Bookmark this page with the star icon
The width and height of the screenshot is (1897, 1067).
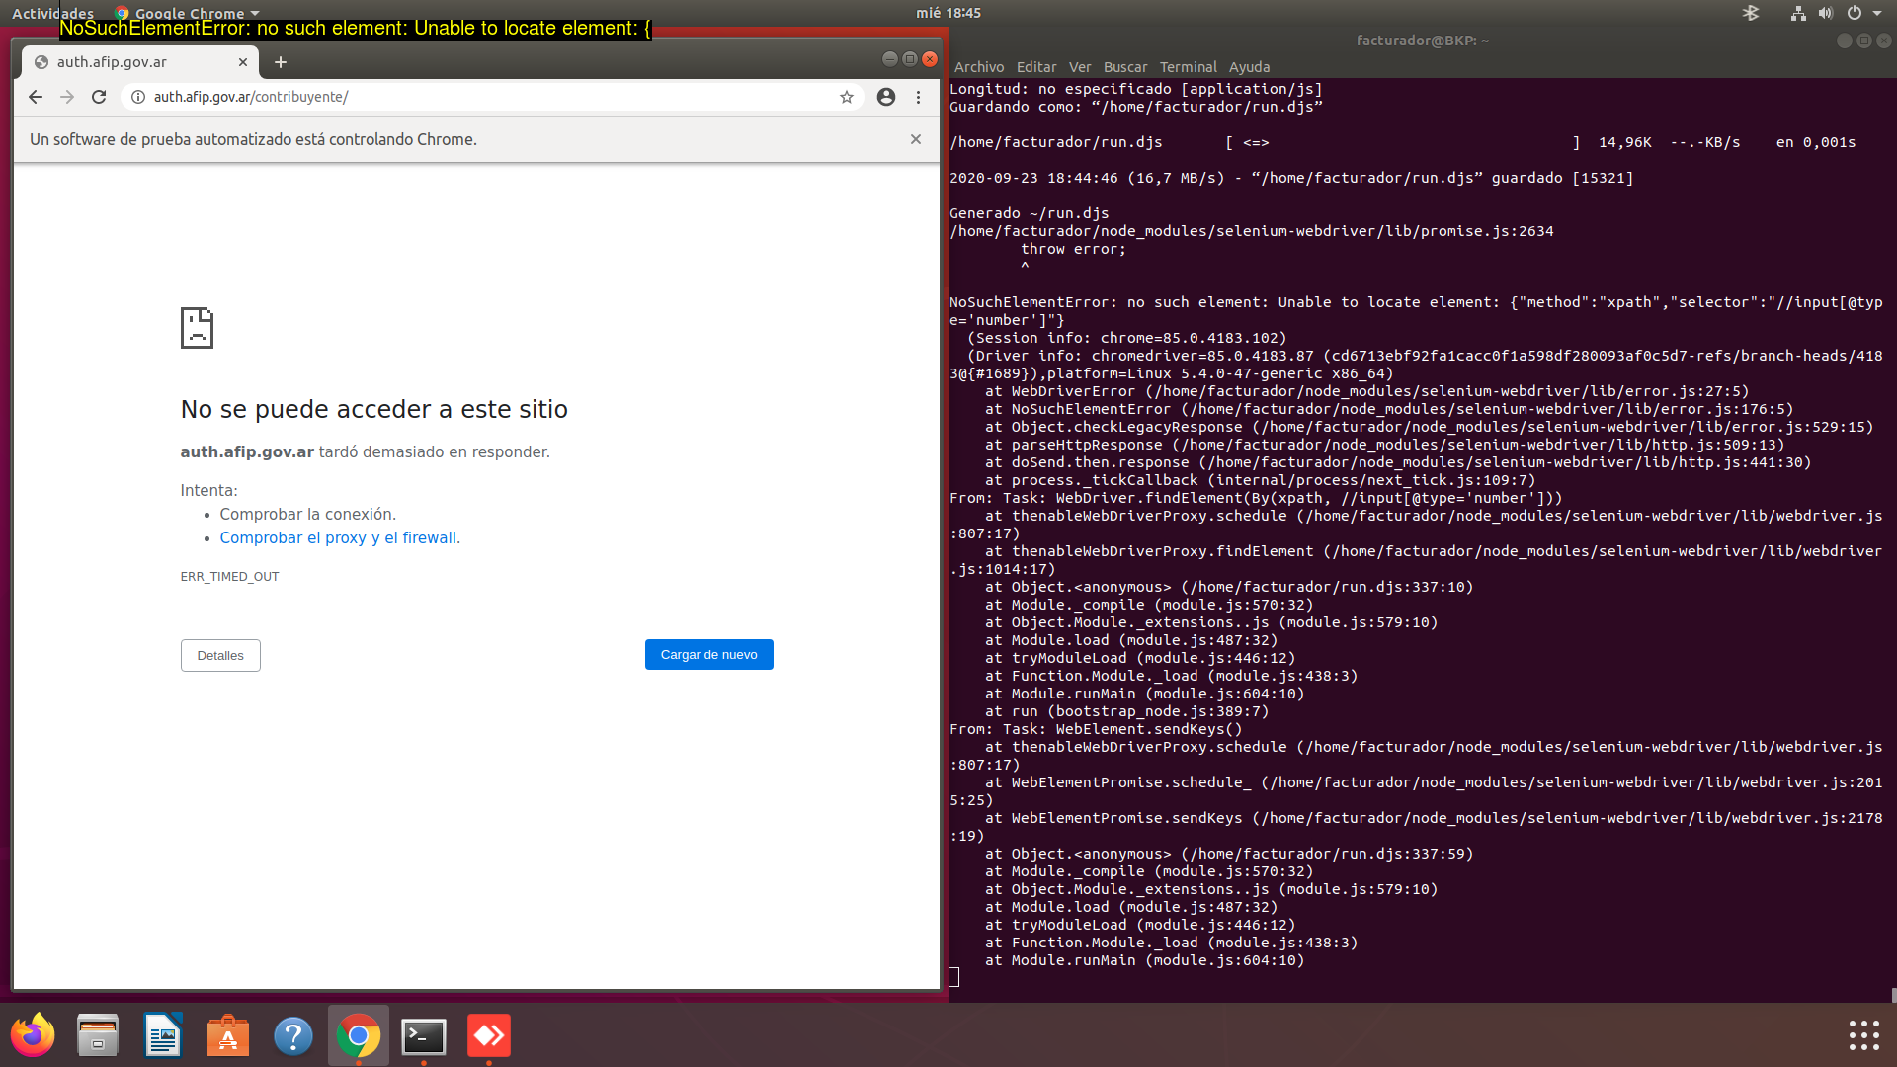coord(847,97)
